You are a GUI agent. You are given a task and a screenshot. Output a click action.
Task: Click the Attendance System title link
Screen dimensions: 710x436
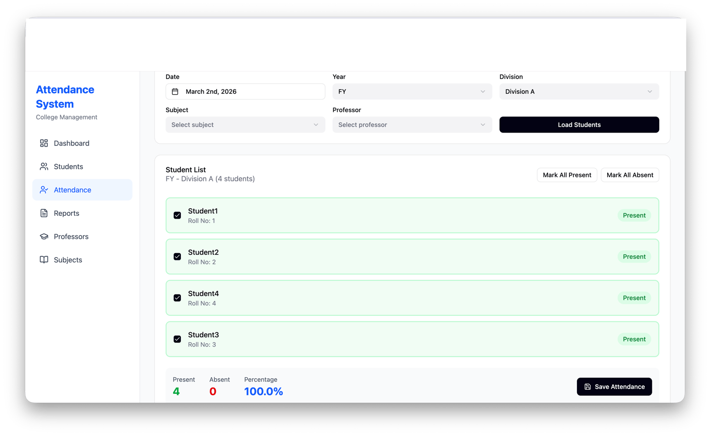point(65,97)
